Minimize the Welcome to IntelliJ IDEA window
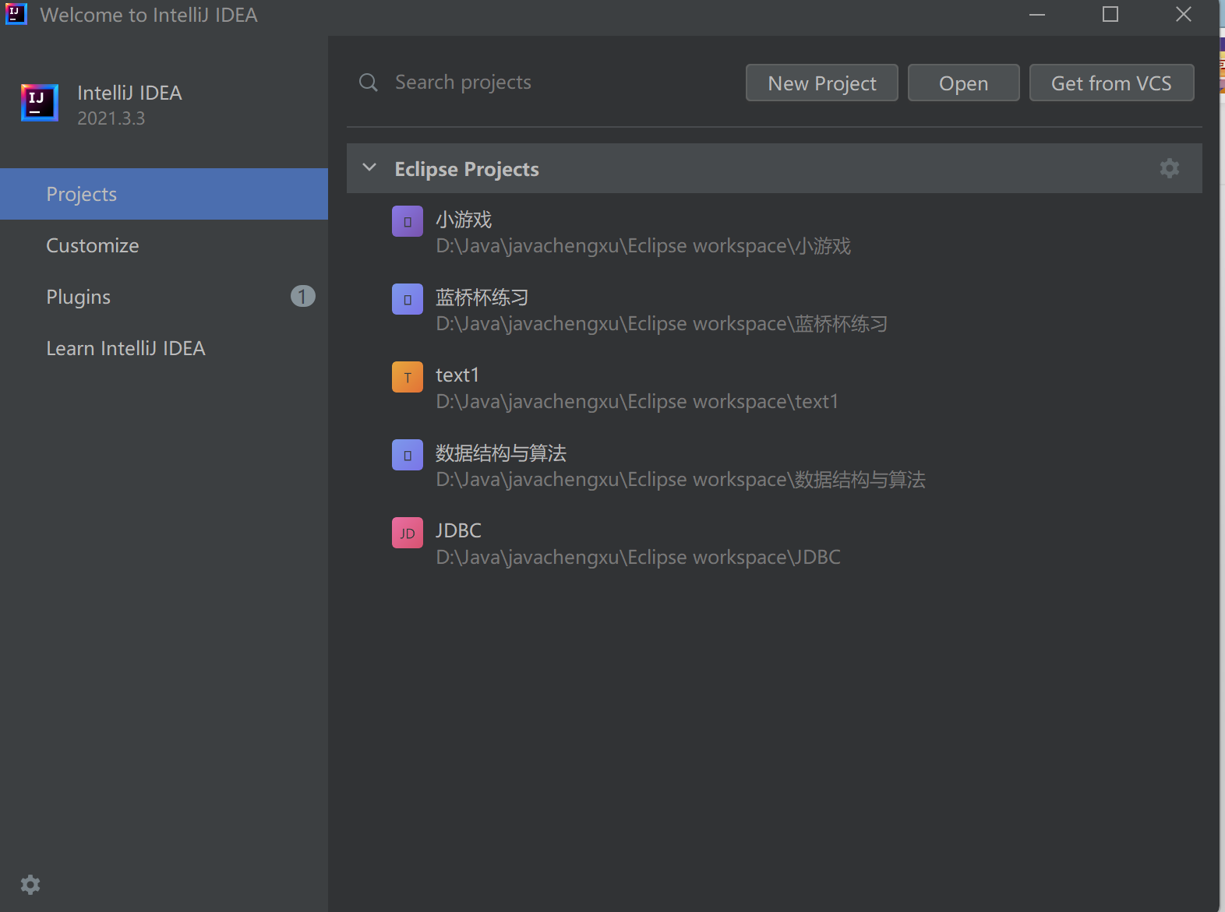The width and height of the screenshot is (1225, 912). pyautogui.click(x=1037, y=15)
